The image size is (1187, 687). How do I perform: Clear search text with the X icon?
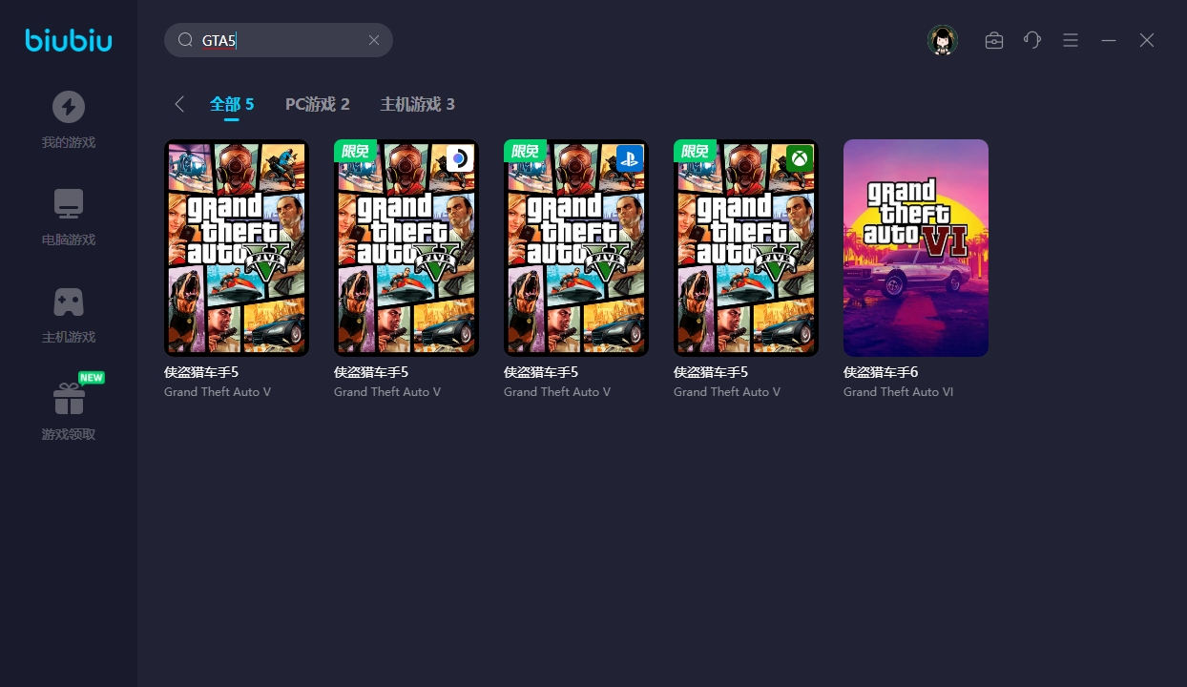374,40
